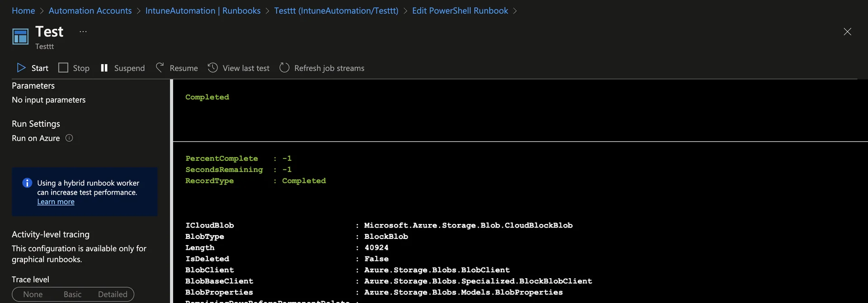Select the PercentComplete output line
The image size is (868, 303).
238,158
